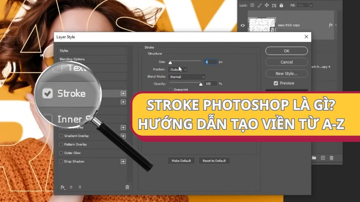Tick the Overprint checkbox
Viewport: 360px width, 202px height.
tap(171, 89)
